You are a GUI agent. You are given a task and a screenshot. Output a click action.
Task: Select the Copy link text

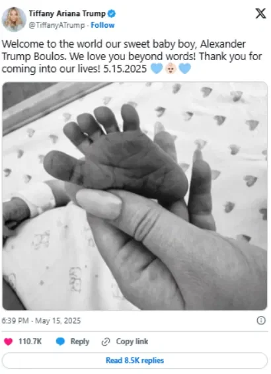[x=132, y=342]
